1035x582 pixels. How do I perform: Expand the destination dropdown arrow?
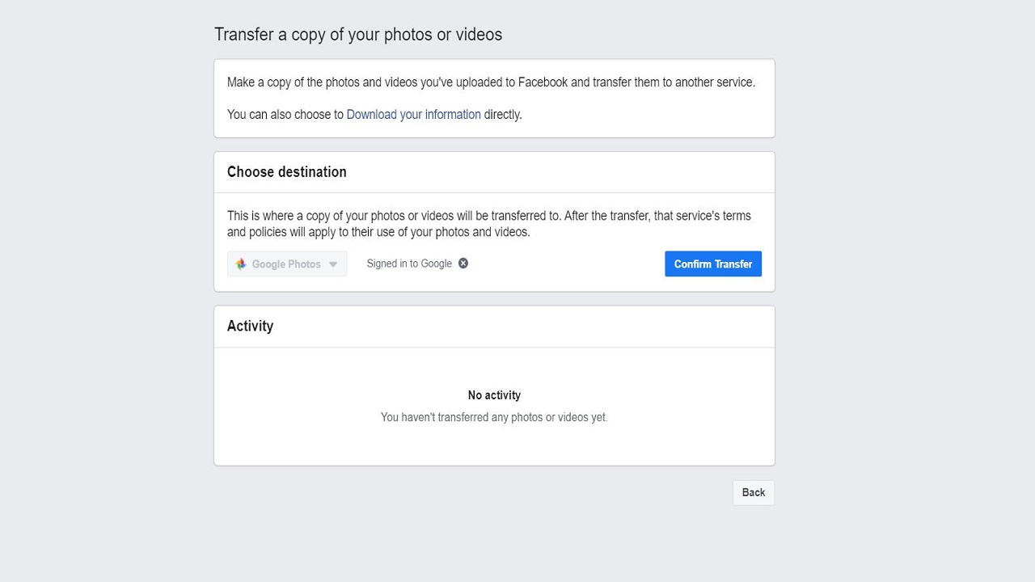point(333,264)
